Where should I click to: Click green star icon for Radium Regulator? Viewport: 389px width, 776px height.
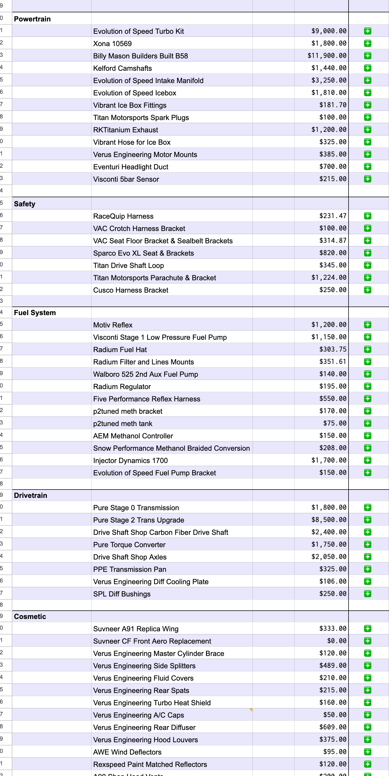(367, 386)
